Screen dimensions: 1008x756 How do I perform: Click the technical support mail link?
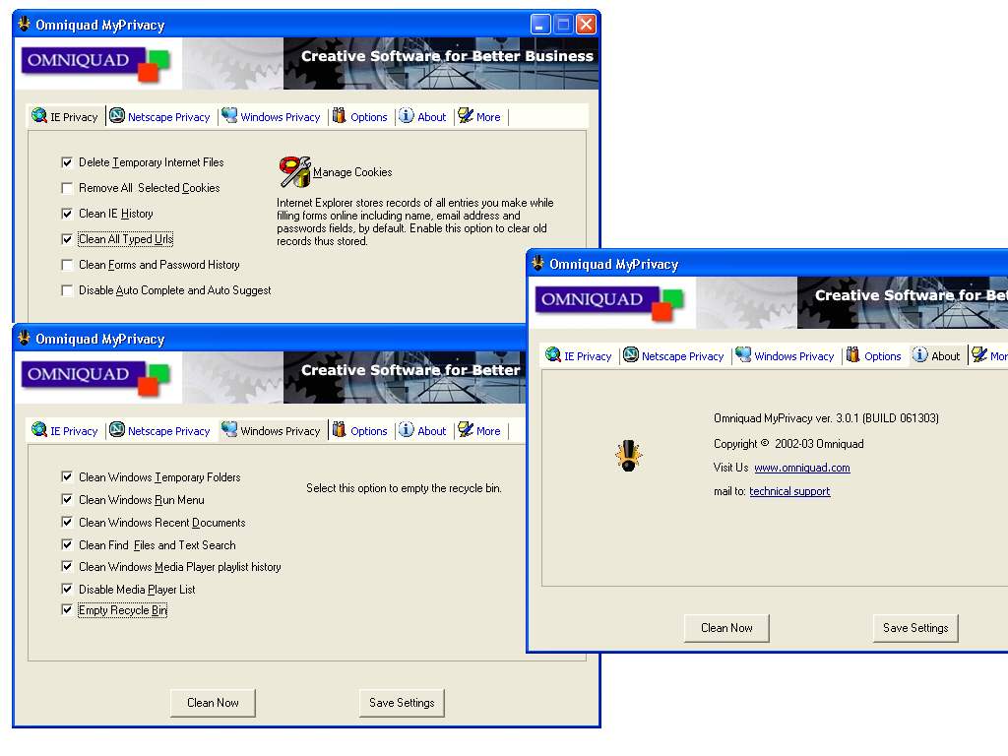click(x=789, y=491)
